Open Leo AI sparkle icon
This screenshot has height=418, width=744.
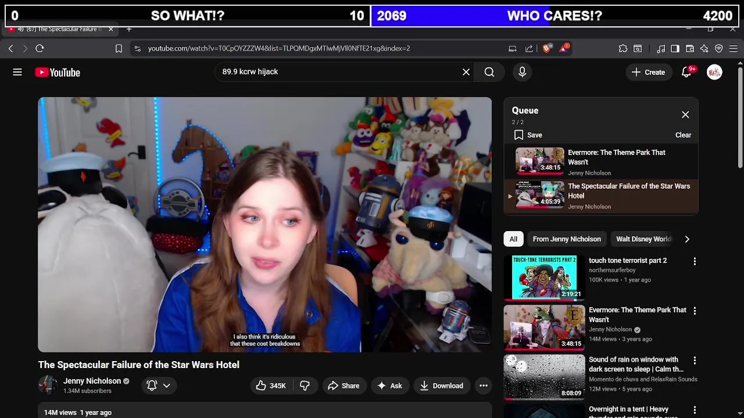(x=704, y=49)
